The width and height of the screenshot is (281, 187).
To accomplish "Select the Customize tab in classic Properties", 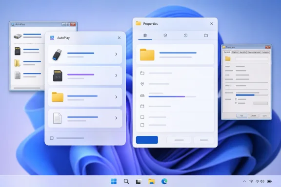I will (265, 52).
